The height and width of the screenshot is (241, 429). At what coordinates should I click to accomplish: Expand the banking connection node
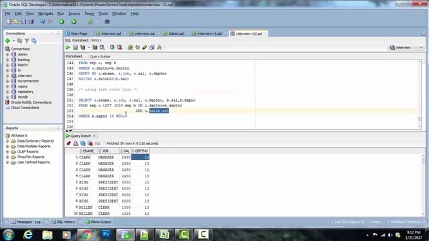(7, 60)
